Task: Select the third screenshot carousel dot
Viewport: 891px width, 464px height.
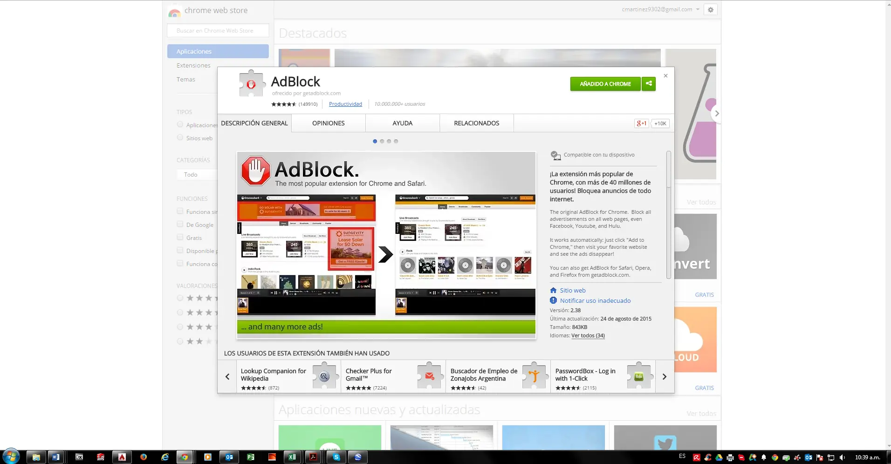Action: pos(389,141)
